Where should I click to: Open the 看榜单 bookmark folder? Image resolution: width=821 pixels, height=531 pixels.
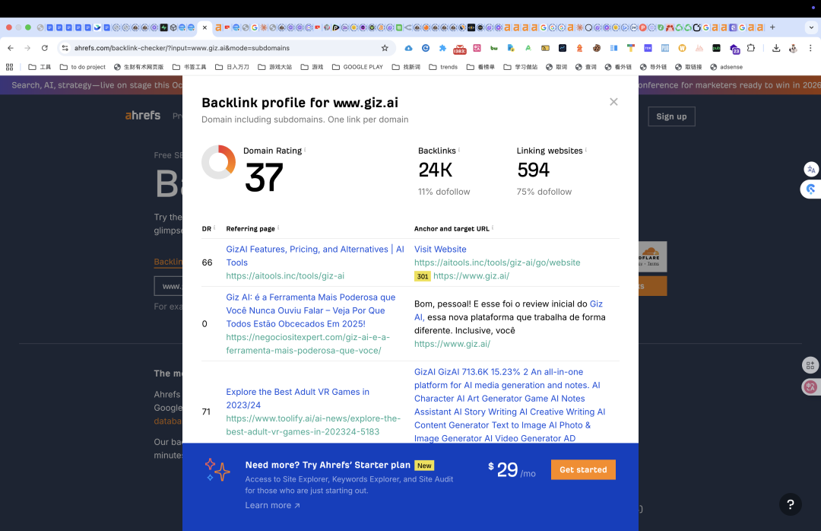pos(480,67)
